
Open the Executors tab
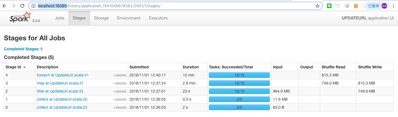(x=158, y=18)
